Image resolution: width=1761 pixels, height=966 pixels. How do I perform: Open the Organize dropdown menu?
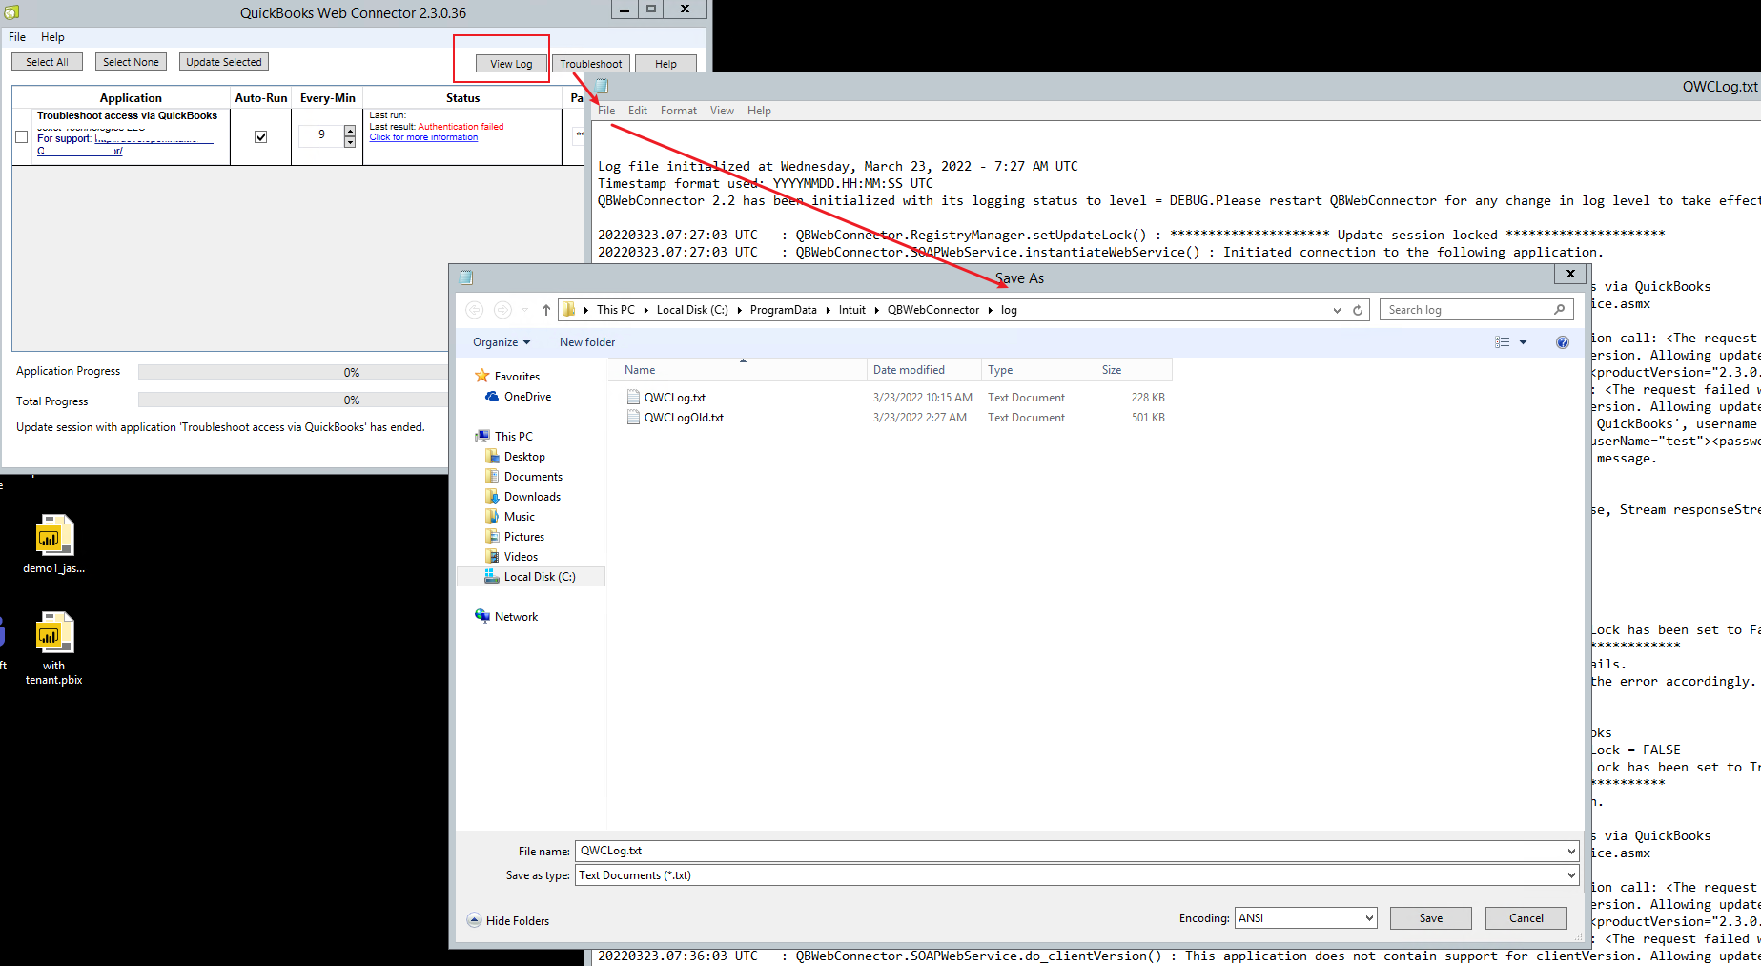tap(501, 342)
